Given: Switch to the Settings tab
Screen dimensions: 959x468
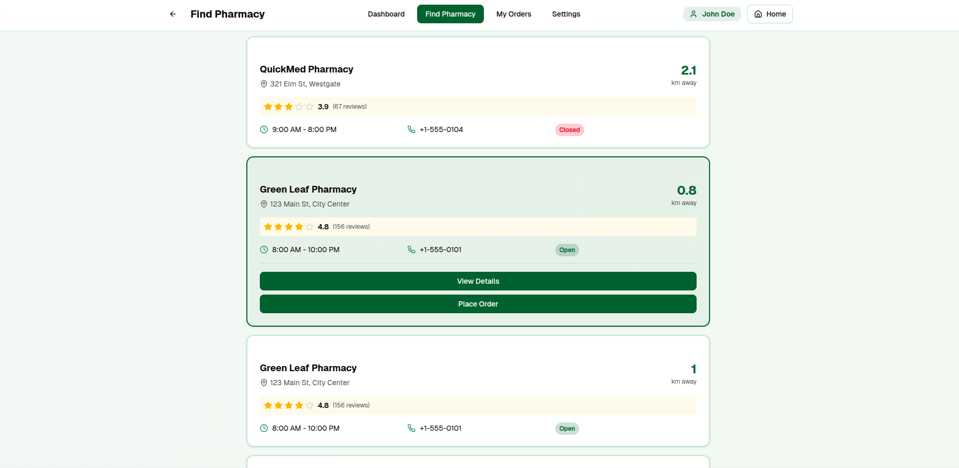Looking at the screenshot, I should (x=566, y=14).
